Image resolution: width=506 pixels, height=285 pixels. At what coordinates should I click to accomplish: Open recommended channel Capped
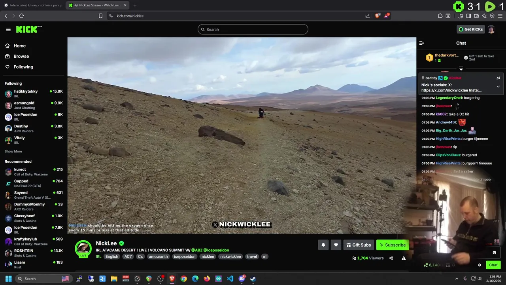pyautogui.click(x=34, y=183)
